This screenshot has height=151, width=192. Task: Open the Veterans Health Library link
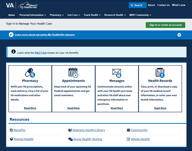click(x=89, y=130)
